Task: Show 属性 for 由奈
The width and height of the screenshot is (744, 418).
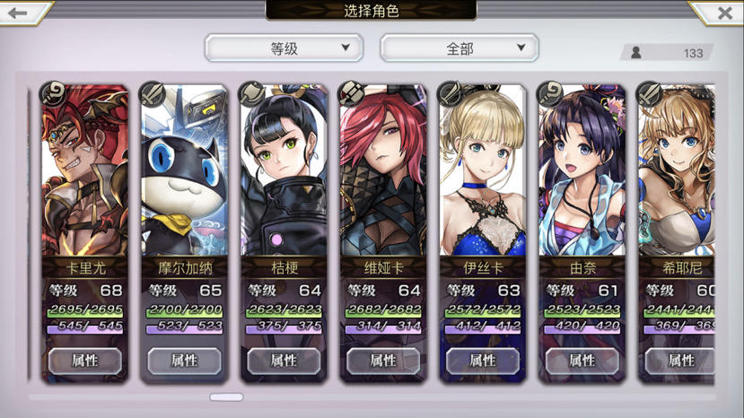Action: 582,361
